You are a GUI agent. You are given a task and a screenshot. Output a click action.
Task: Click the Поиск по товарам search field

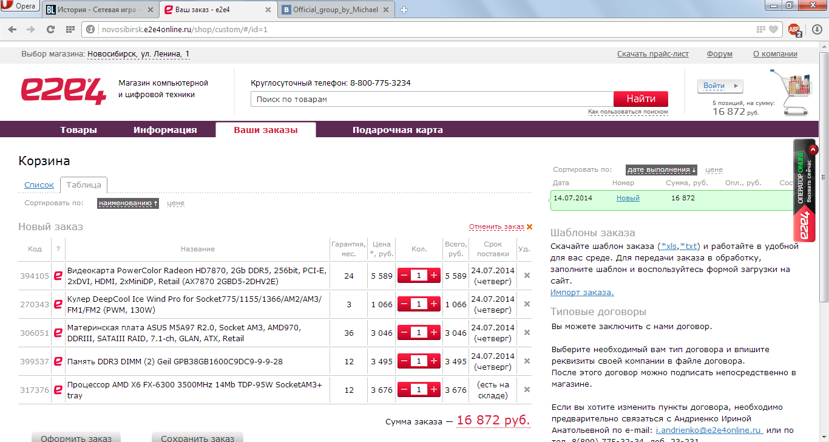432,99
